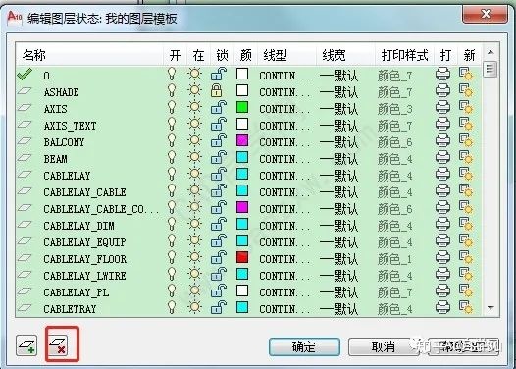Click new viewport freeze icon for CABLELAY_DIM
The width and height of the screenshot is (516, 369).
tap(466, 224)
